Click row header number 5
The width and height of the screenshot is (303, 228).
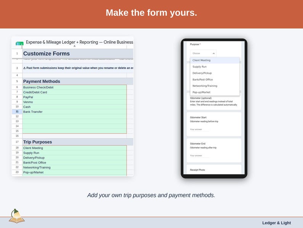pos(17,81)
